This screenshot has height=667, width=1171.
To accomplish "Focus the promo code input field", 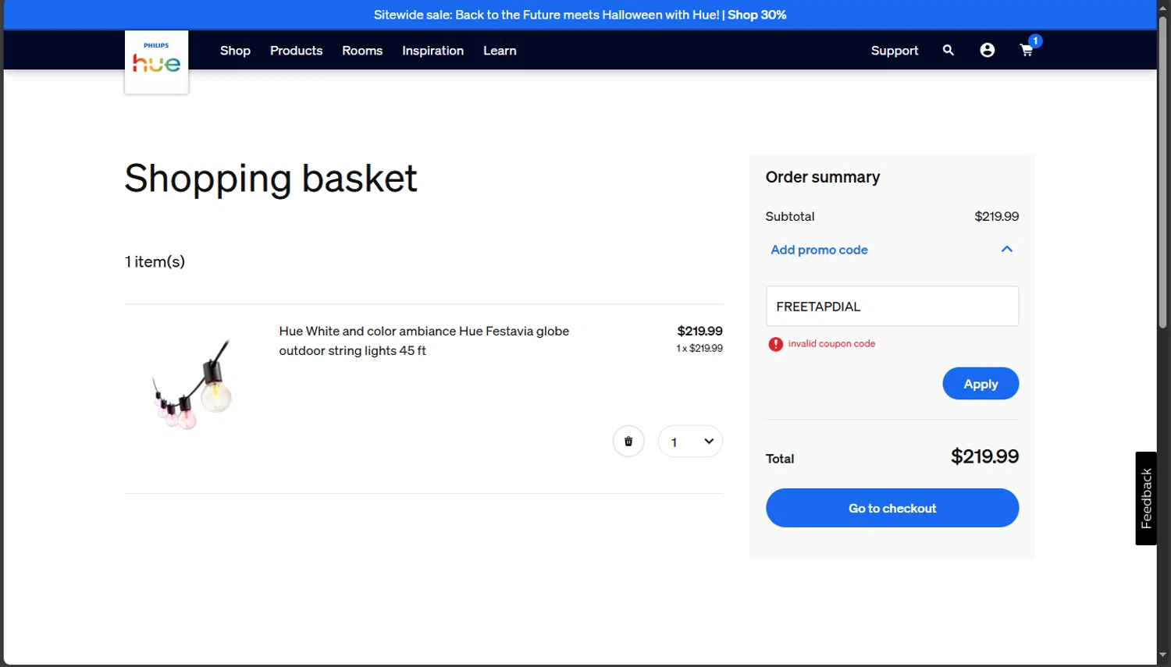I will 892,306.
